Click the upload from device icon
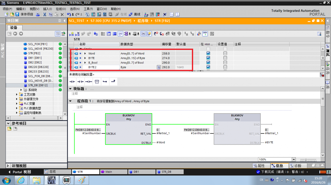The height and width of the screenshot is (185, 331). 99,14
